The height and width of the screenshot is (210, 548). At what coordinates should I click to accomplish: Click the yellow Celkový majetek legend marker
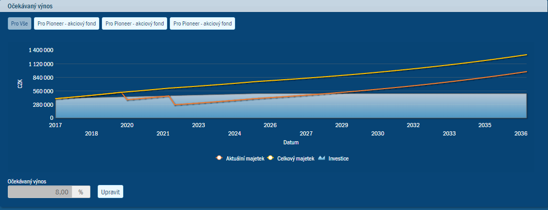(270, 158)
